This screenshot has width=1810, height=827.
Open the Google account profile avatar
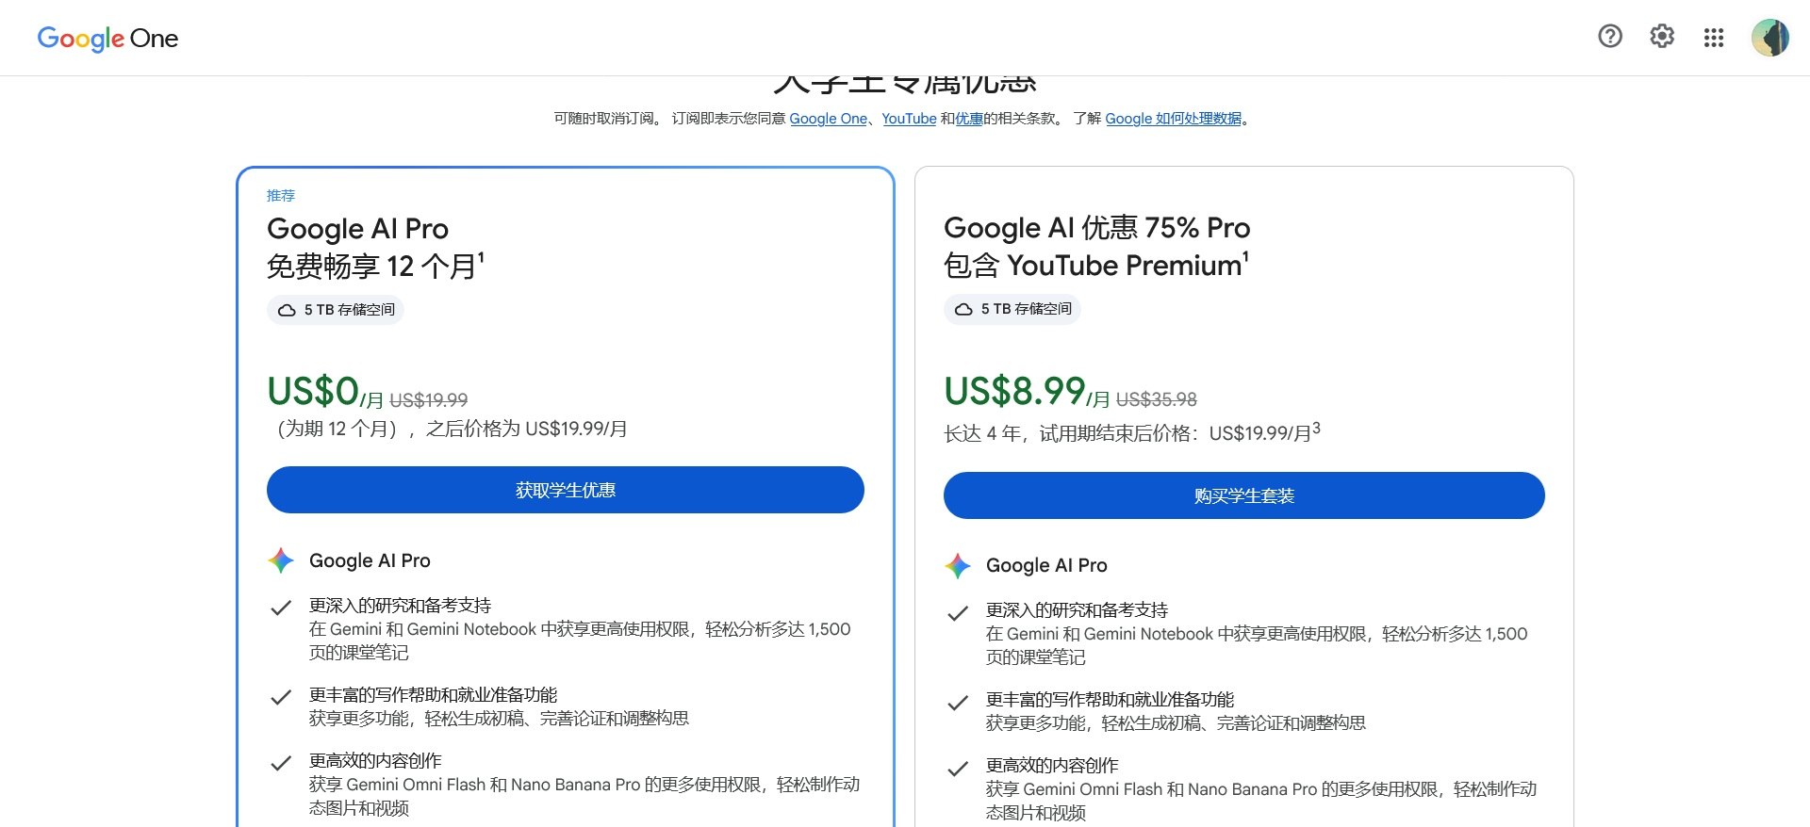1769,38
